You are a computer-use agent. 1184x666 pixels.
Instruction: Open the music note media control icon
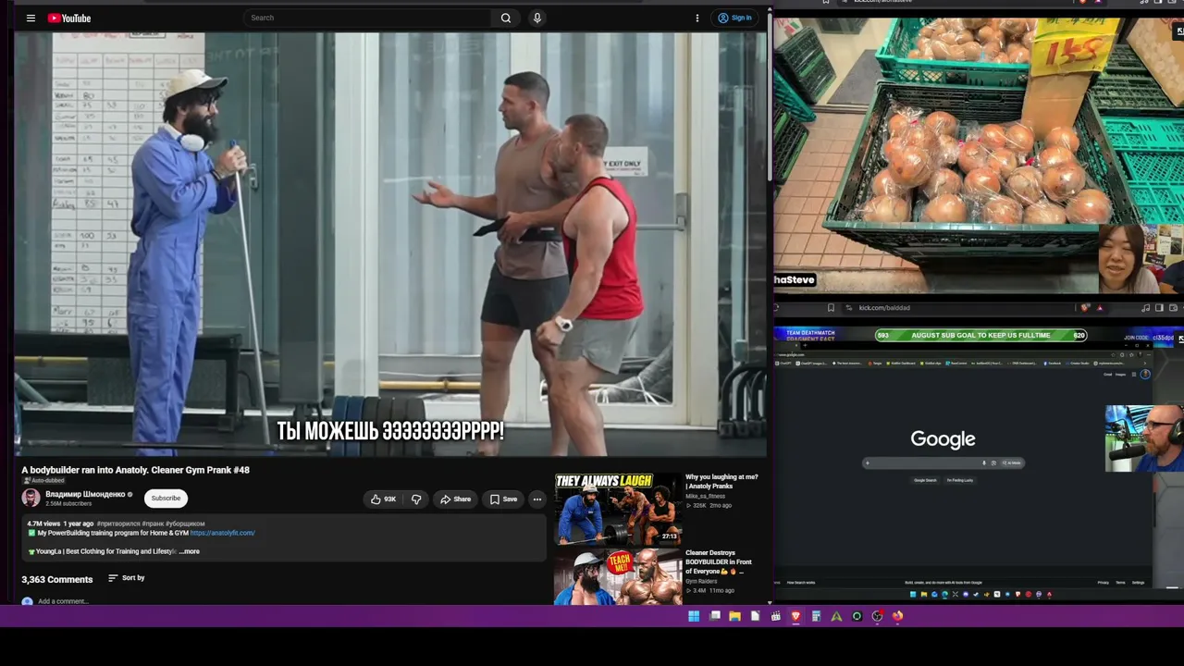pyautogui.click(x=1146, y=308)
